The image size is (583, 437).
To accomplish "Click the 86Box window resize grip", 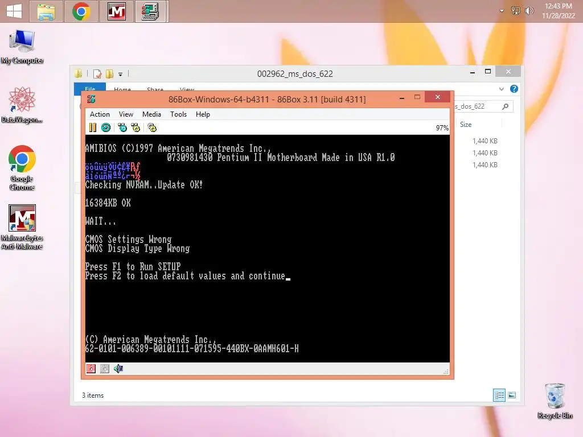I will click(446, 372).
